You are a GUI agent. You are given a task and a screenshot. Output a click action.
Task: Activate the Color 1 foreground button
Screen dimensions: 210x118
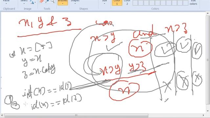pos(117,3)
